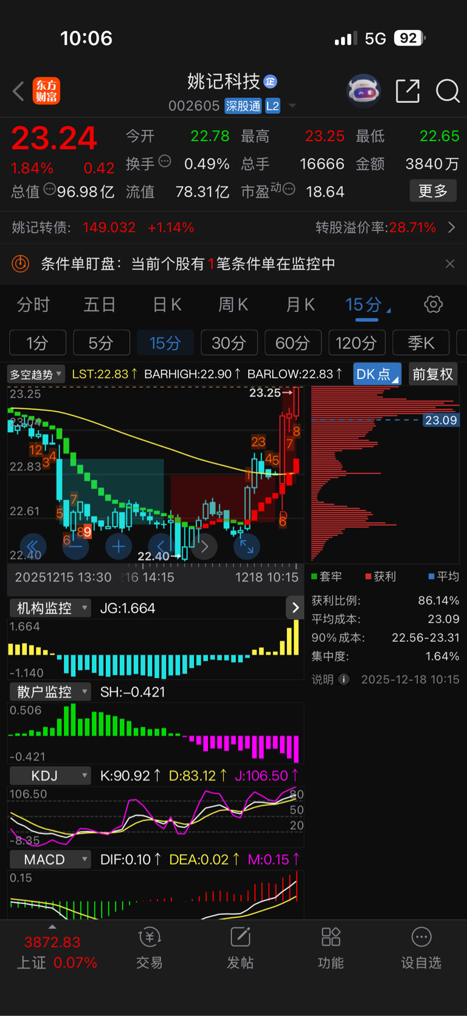This screenshot has height=1016, width=467.
Task: Toggle the DK点 button
Action: pos(377,374)
